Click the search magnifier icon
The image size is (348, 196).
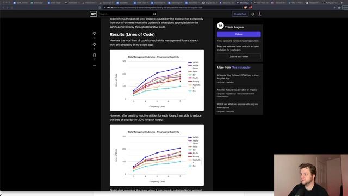click(x=154, y=14)
